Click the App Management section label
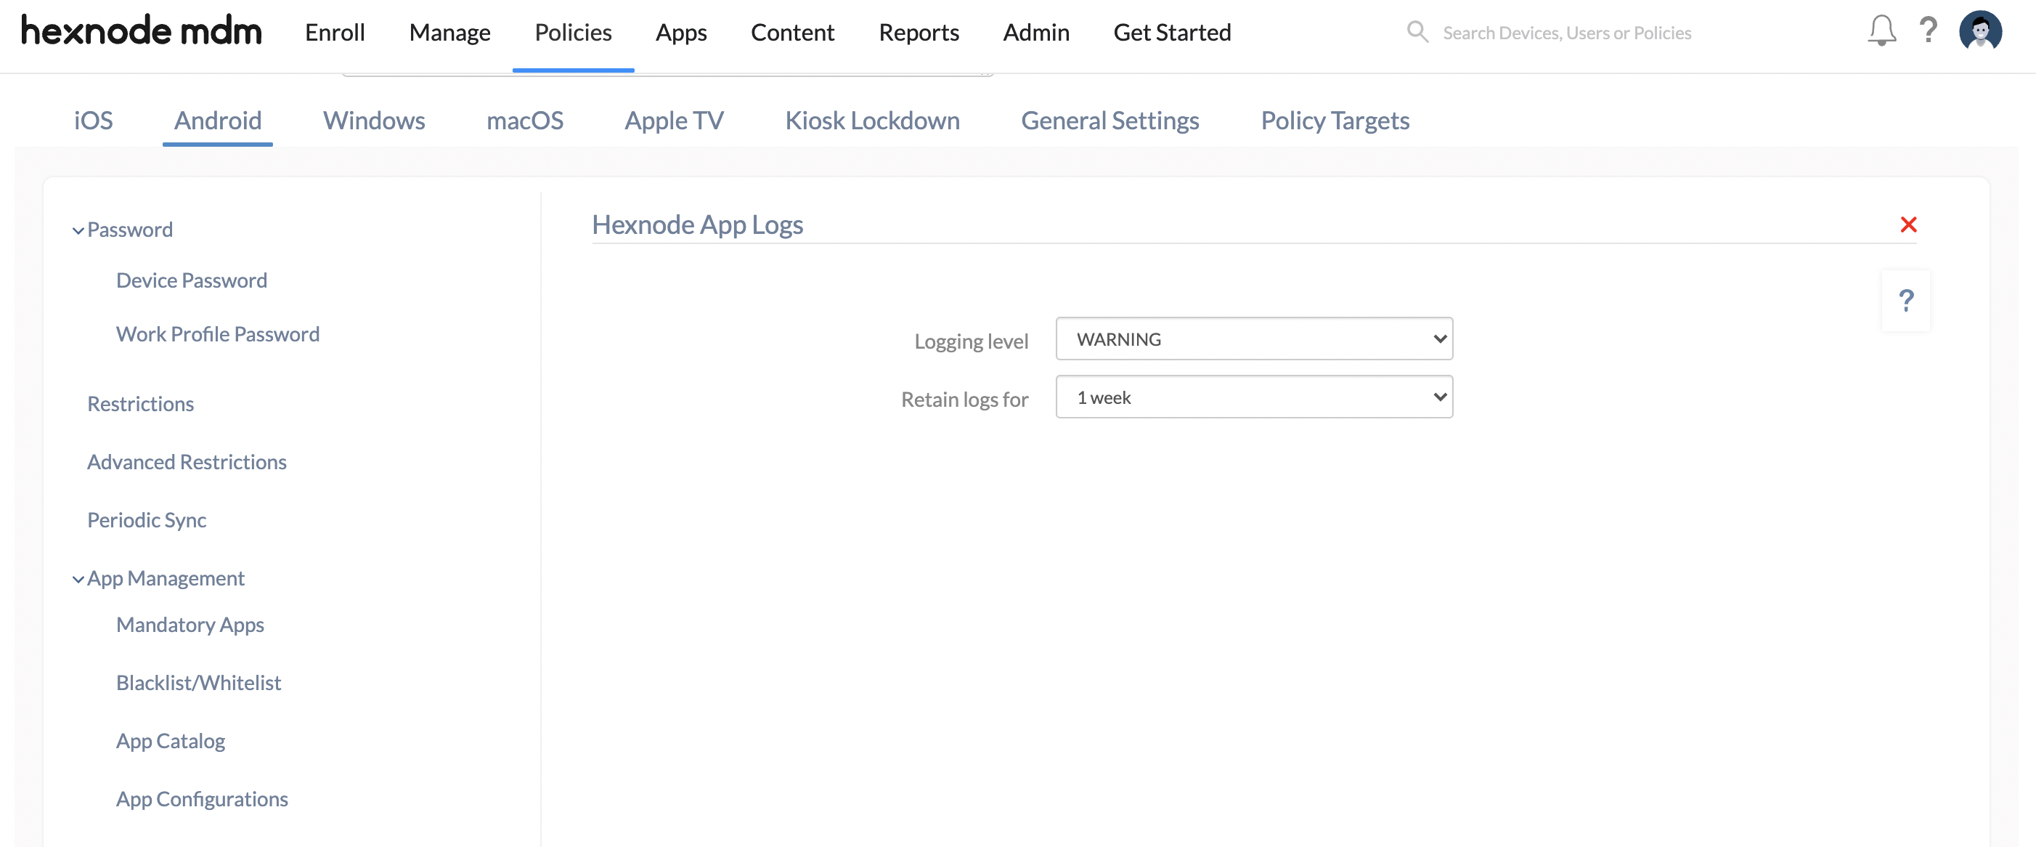Screen dimensions: 2036x847 pyautogui.click(x=165, y=578)
